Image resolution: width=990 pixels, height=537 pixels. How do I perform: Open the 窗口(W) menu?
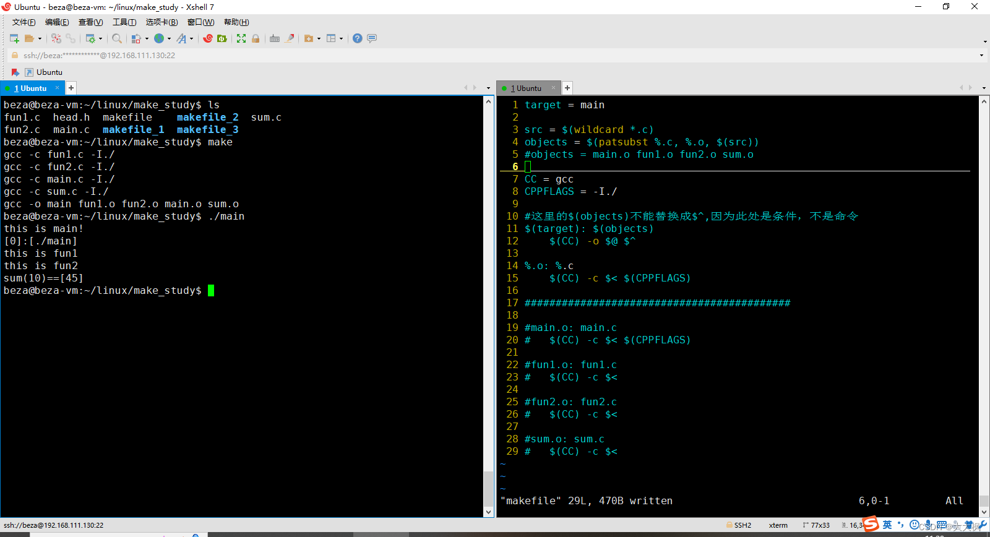tap(200, 22)
